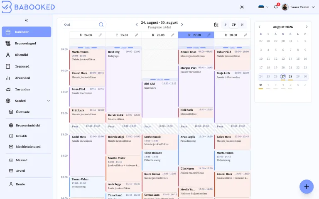The height and width of the screenshot is (199, 319).
Task: Open Kadri Mets booking
Action: (x=87, y=155)
